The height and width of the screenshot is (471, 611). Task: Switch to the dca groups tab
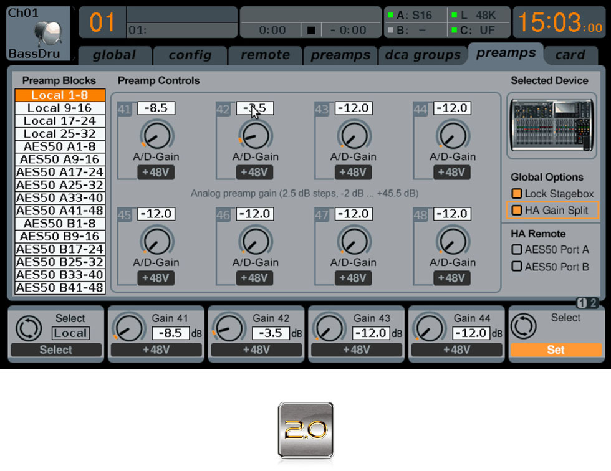(x=423, y=55)
